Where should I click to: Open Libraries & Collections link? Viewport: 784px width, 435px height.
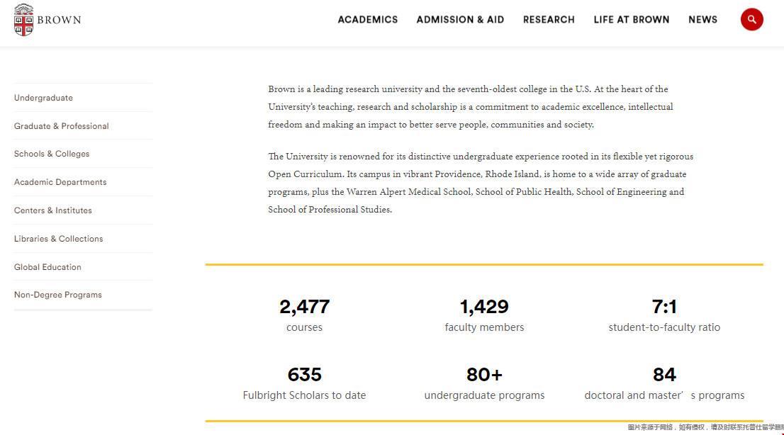(59, 239)
